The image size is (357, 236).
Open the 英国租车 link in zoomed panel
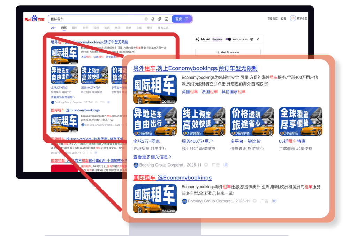coord(190,91)
